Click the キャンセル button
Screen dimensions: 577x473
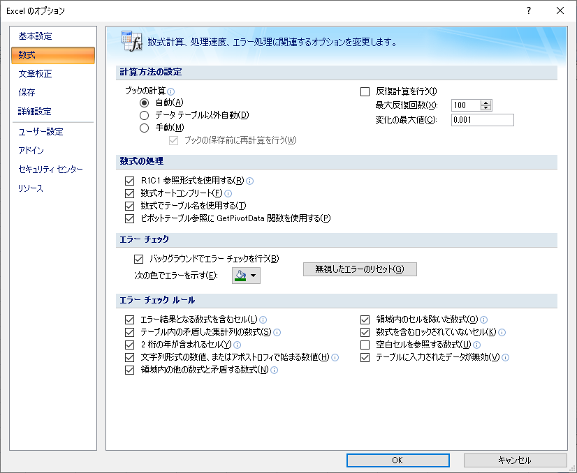[515, 460]
